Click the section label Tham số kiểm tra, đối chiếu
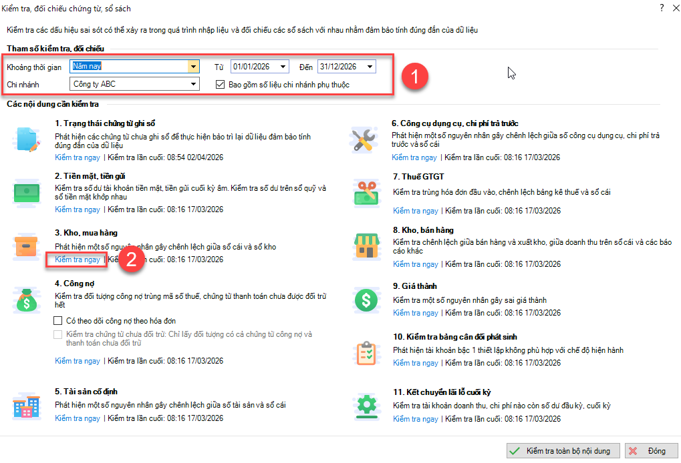This screenshot has height=463, width=681. [x=55, y=49]
